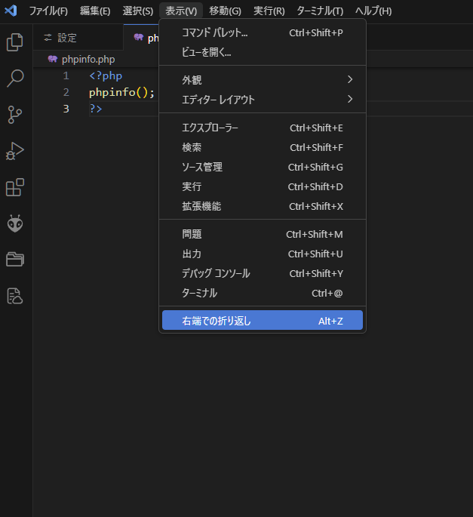Open the Explorer files icon in activity bar
473x517 pixels.
pos(15,42)
